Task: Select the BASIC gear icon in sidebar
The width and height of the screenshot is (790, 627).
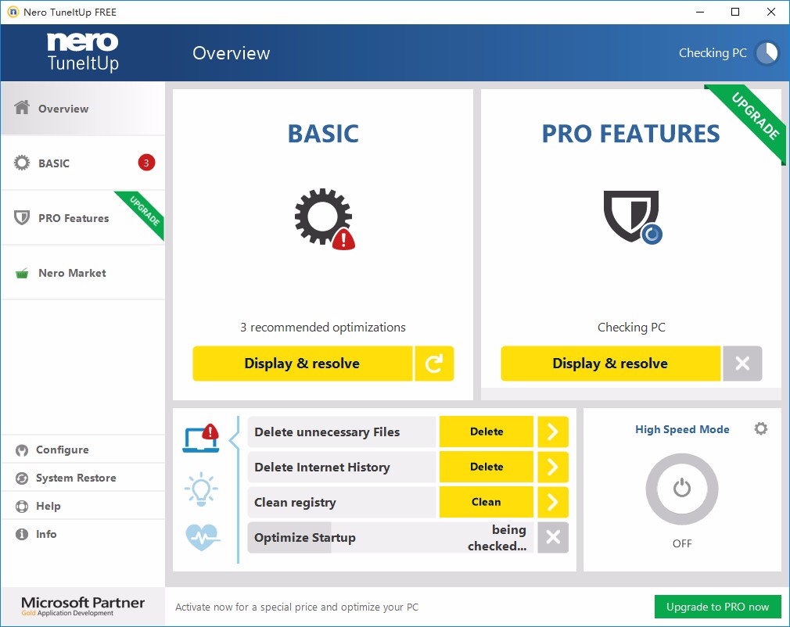Action: pos(22,163)
